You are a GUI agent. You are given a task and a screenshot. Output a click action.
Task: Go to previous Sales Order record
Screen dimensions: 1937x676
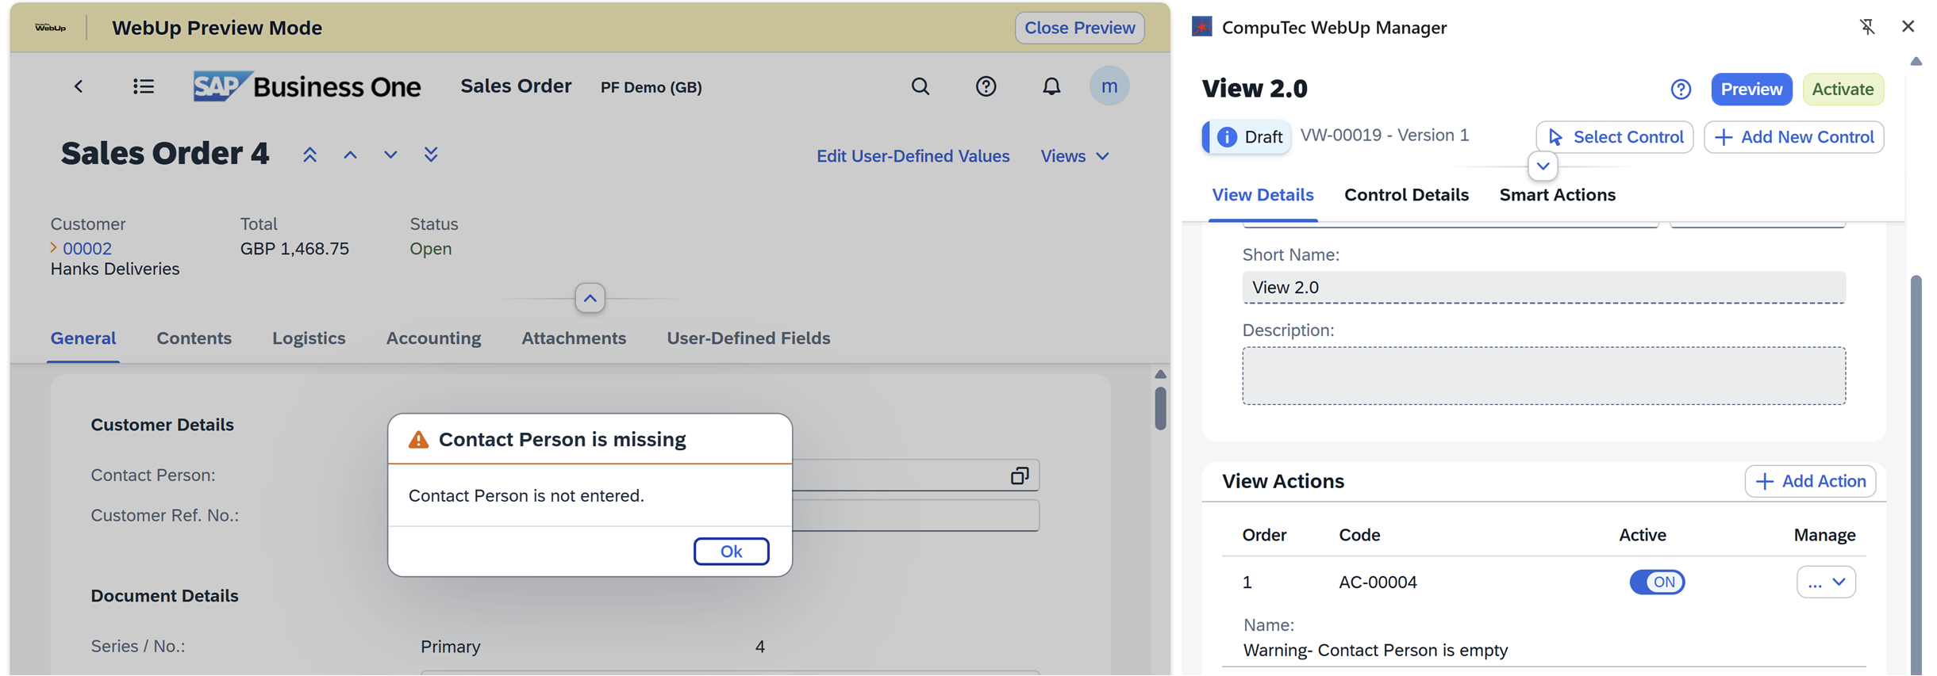pyautogui.click(x=350, y=155)
